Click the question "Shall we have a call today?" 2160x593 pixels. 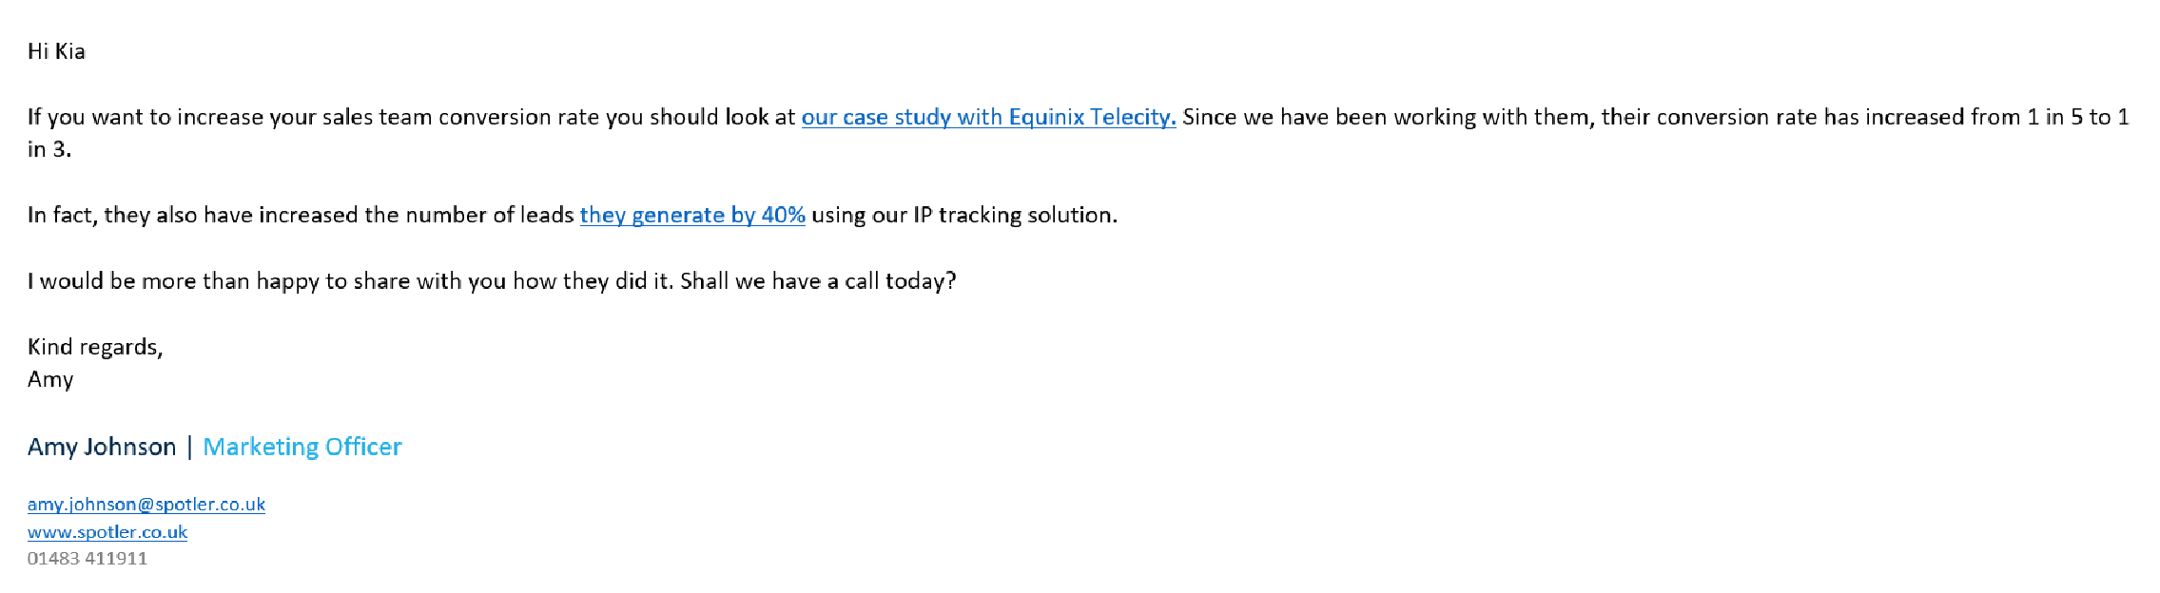click(817, 281)
